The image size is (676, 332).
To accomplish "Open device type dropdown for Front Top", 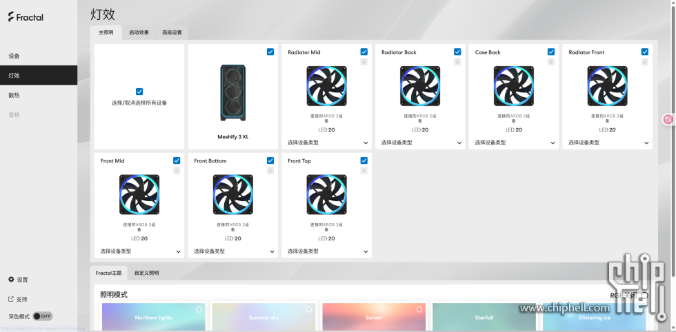I will point(326,251).
